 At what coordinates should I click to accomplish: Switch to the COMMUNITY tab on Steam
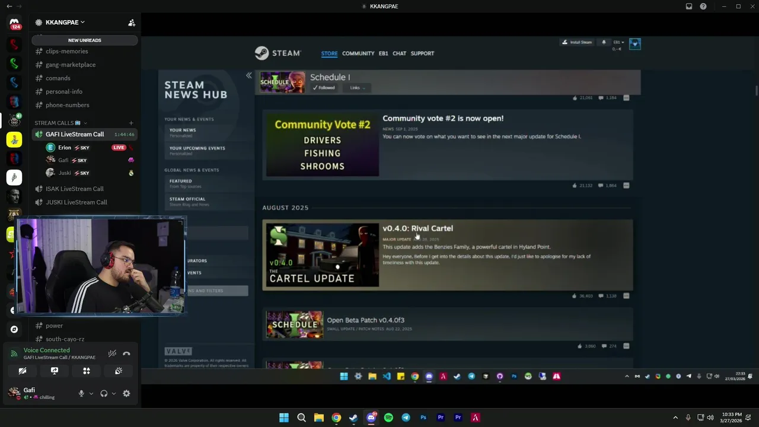click(x=358, y=53)
